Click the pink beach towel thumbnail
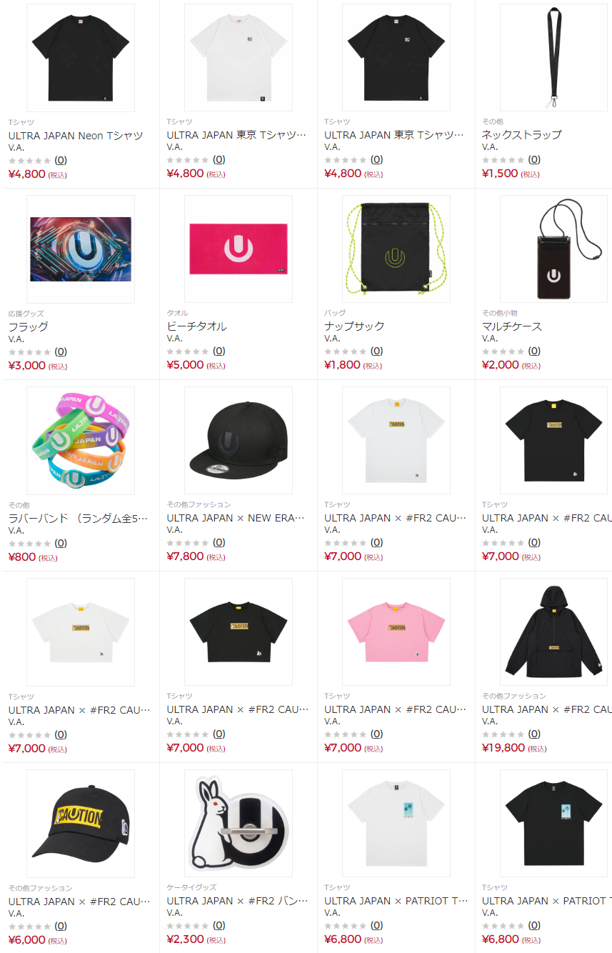Image resolution: width=612 pixels, height=953 pixels. coord(239,249)
